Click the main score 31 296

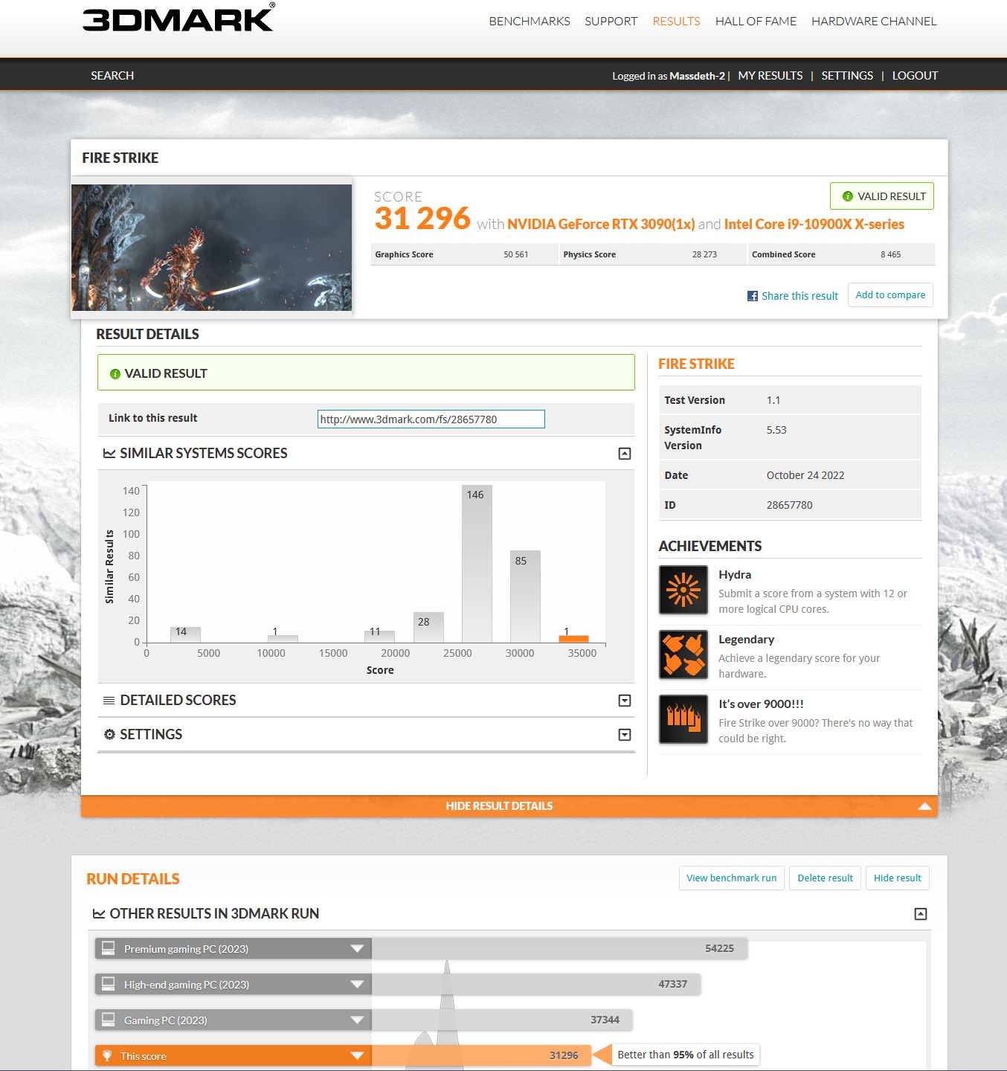[x=422, y=219]
